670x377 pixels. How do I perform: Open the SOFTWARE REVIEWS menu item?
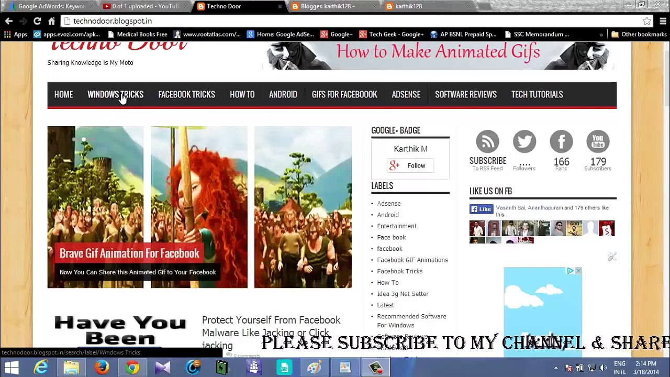coord(466,95)
